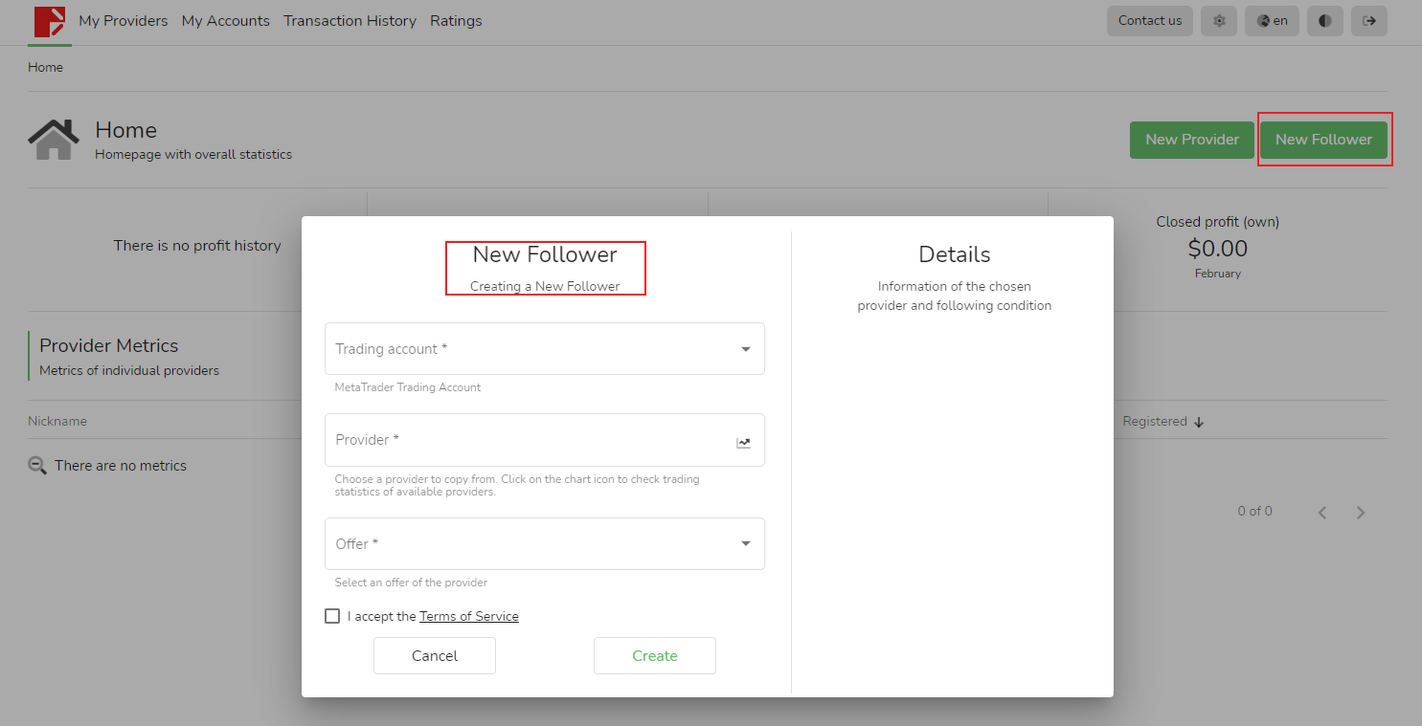Click the logout arrow icon
1422x726 pixels.
[x=1368, y=21]
